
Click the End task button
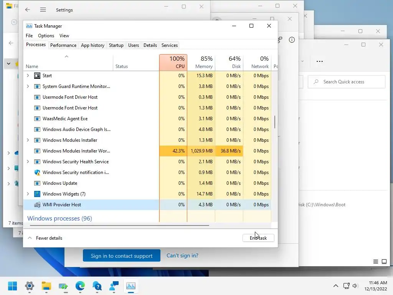pos(258,238)
